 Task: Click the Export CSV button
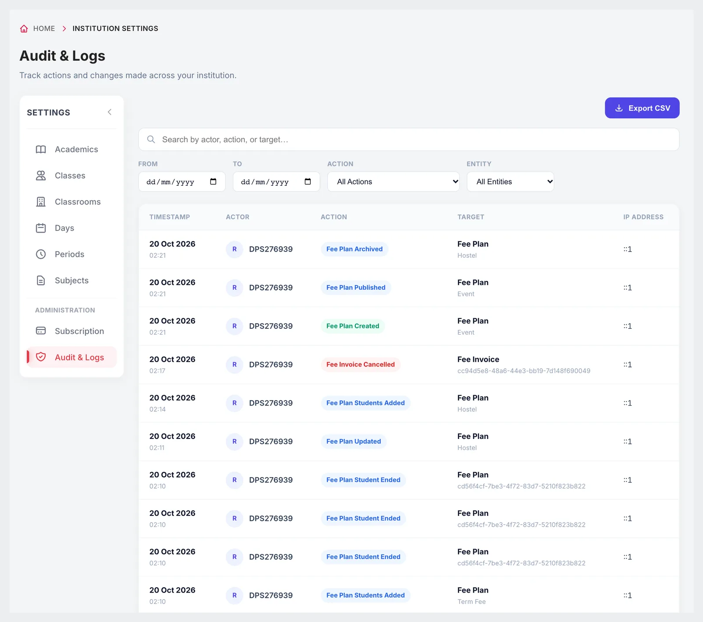tap(642, 108)
